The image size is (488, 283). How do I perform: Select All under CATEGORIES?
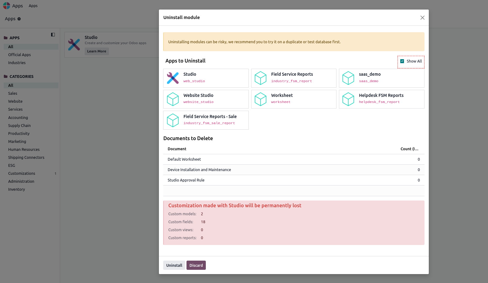pyautogui.click(x=31, y=85)
